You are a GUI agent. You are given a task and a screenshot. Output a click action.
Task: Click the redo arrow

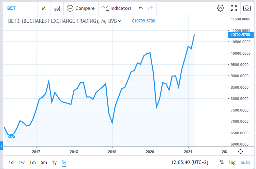click(150, 8)
